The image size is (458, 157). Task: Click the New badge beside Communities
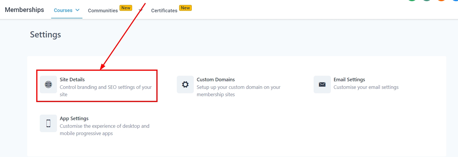126,8
